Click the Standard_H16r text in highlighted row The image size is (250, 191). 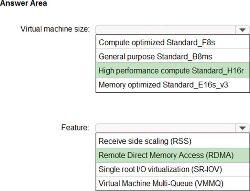pyautogui.click(x=218, y=71)
